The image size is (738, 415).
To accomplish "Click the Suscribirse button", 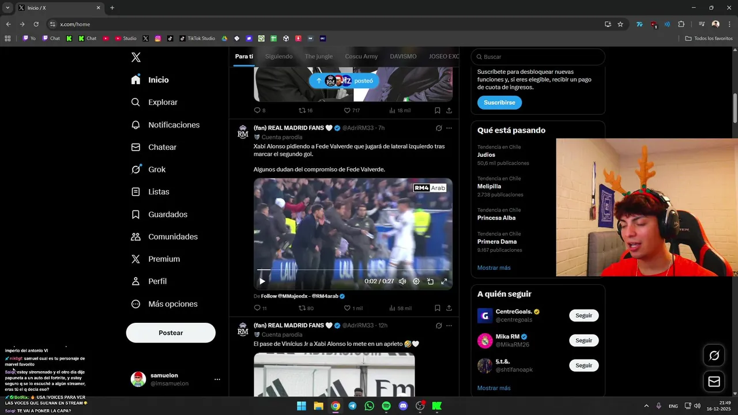I will click(499, 103).
